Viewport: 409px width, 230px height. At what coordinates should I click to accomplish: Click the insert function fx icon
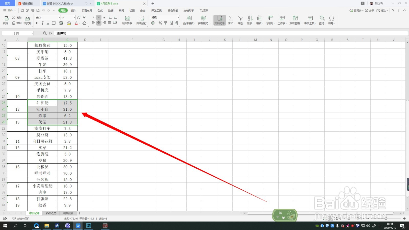[51, 33]
